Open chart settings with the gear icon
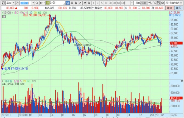184x118 pixels. tap(163, 2)
